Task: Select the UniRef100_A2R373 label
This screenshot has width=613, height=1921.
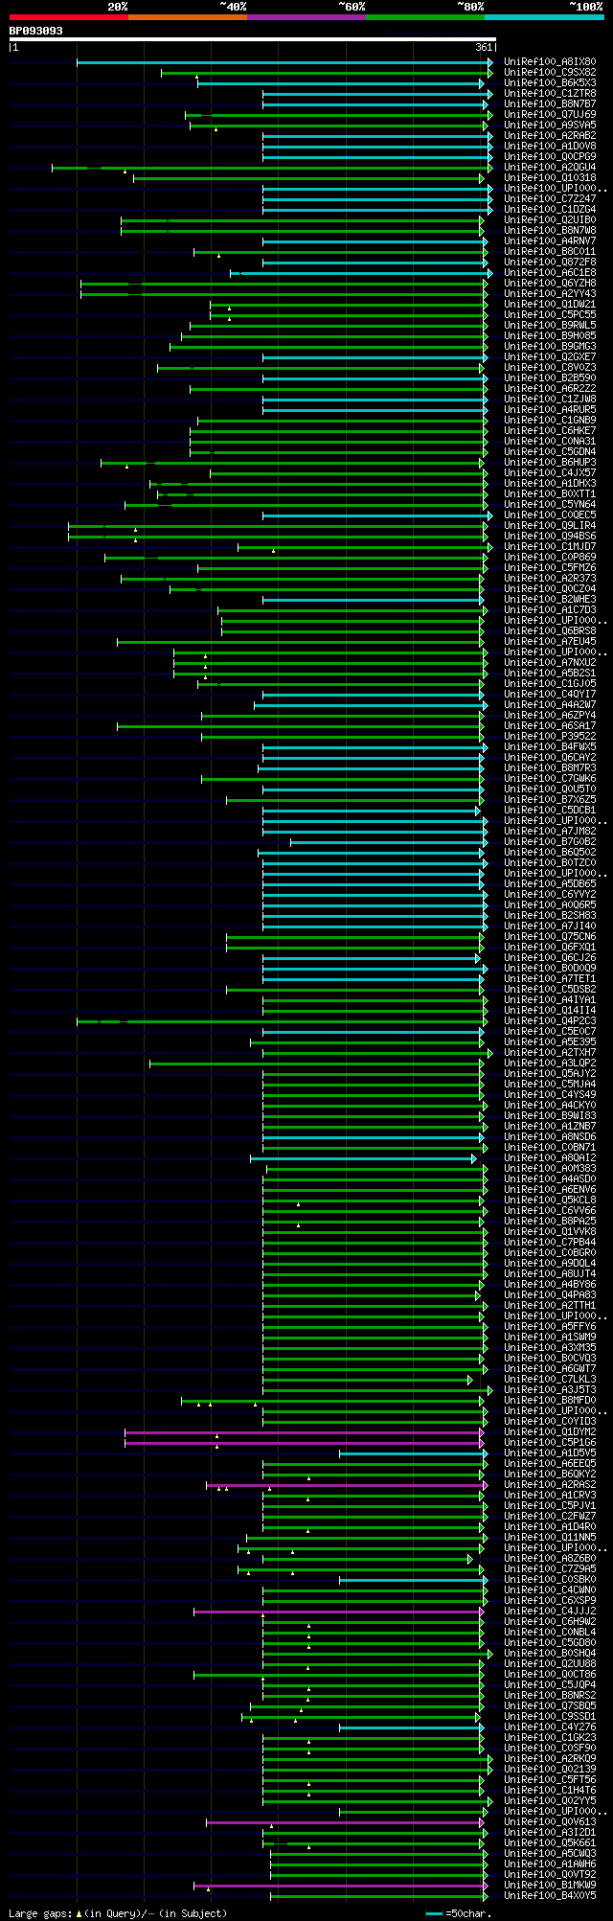Action: pyautogui.click(x=550, y=579)
